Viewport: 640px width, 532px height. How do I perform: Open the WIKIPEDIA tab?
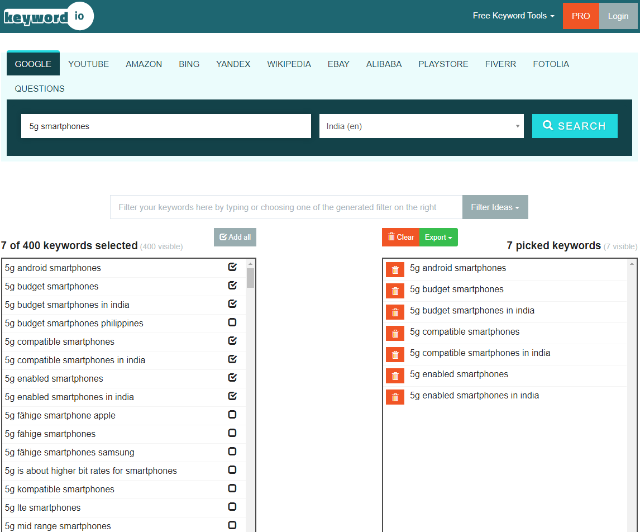[x=289, y=64]
